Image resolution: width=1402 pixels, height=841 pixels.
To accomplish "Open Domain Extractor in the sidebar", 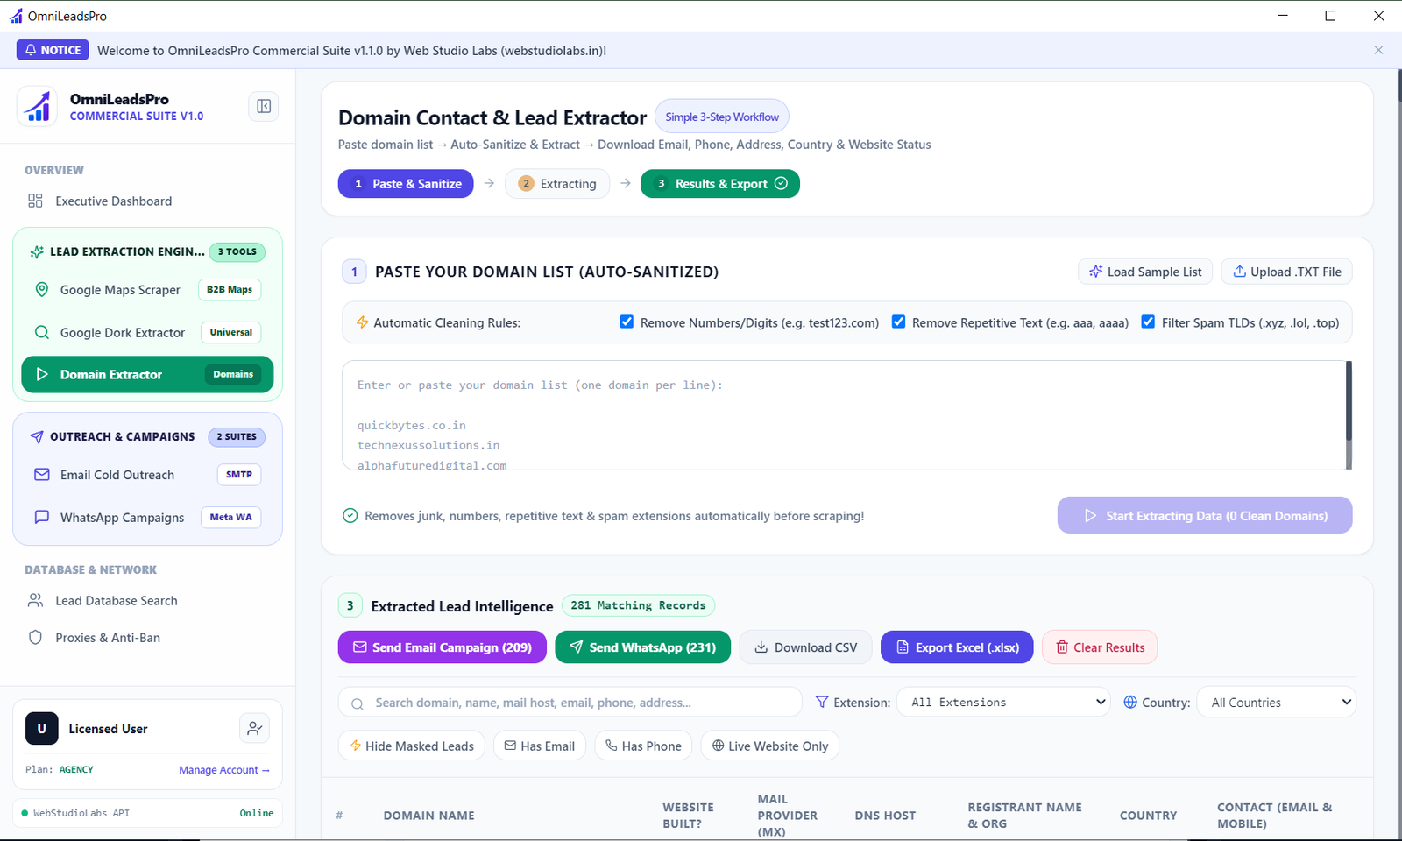I will tap(147, 374).
